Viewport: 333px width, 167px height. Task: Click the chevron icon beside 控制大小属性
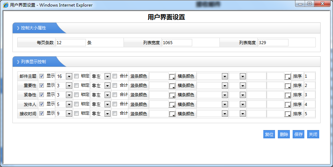point(18,28)
